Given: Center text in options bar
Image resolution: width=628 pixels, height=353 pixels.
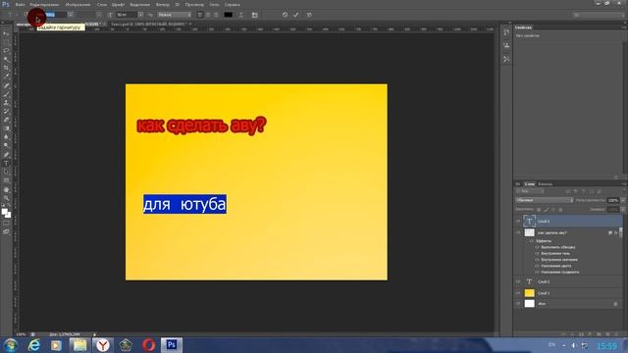Looking at the screenshot, I should coord(208,15).
